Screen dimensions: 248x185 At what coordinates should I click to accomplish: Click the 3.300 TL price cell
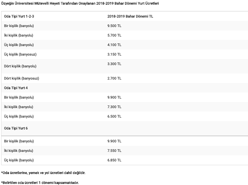point(114,64)
